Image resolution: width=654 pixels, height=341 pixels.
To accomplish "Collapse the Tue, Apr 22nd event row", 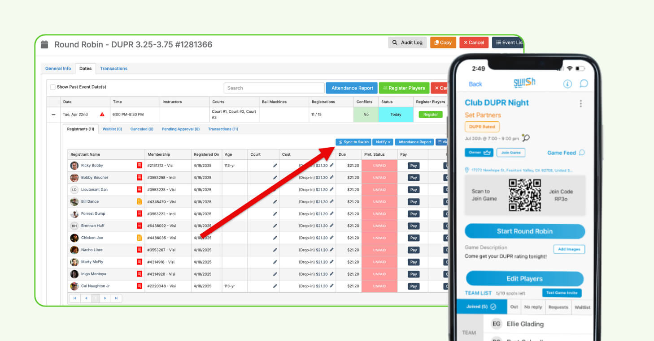I will click(54, 114).
